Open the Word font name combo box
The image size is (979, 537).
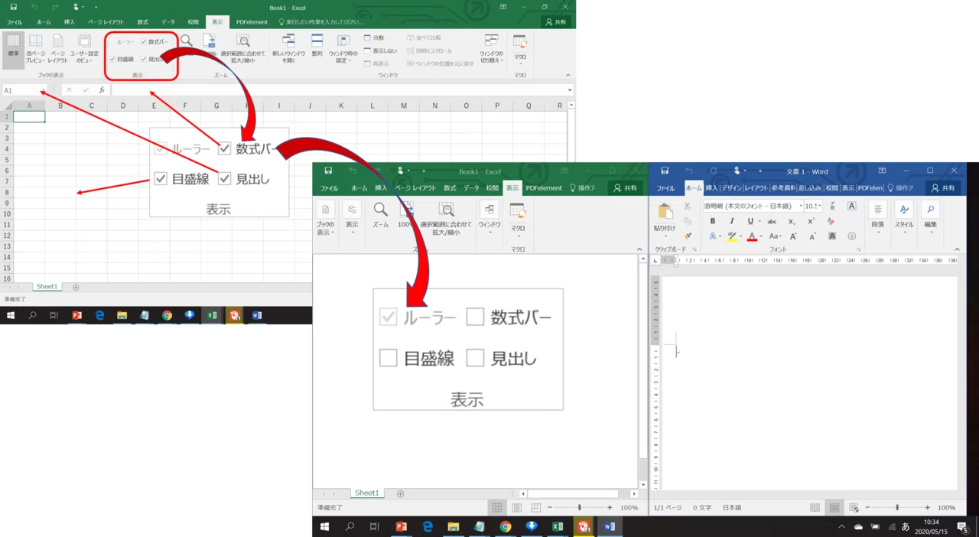click(753, 206)
